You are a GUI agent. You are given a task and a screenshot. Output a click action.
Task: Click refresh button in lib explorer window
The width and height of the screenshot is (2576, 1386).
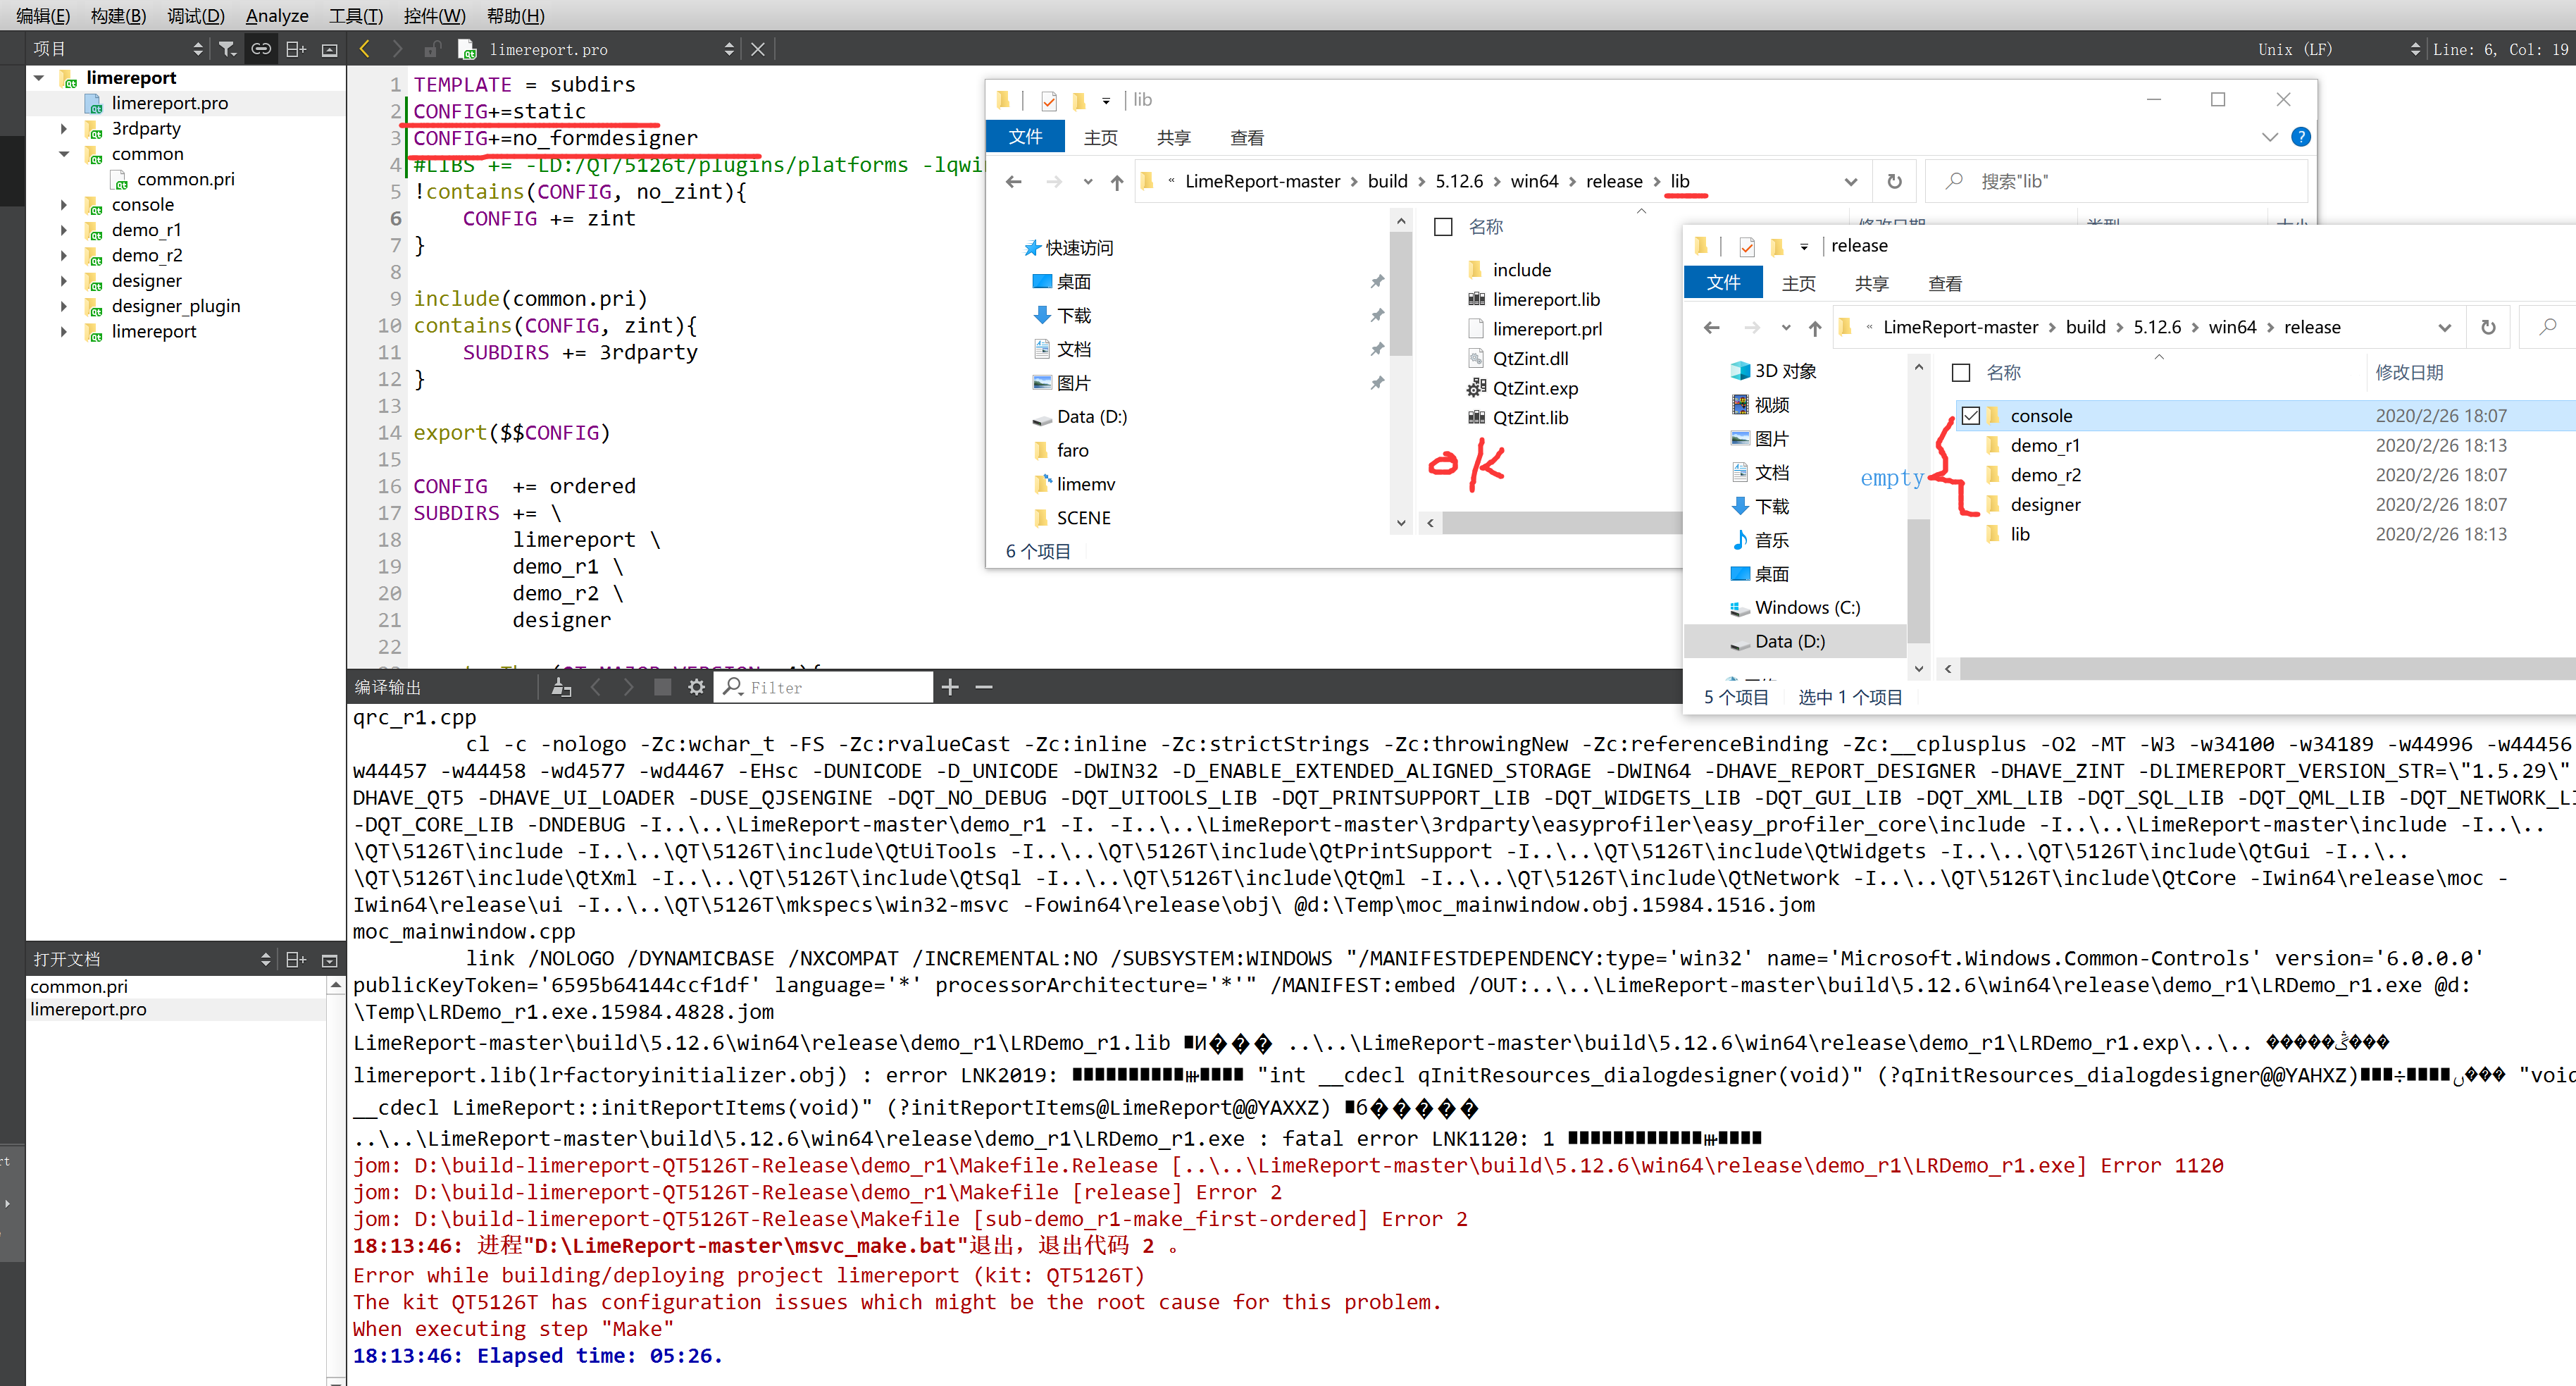pos(1894,181)
